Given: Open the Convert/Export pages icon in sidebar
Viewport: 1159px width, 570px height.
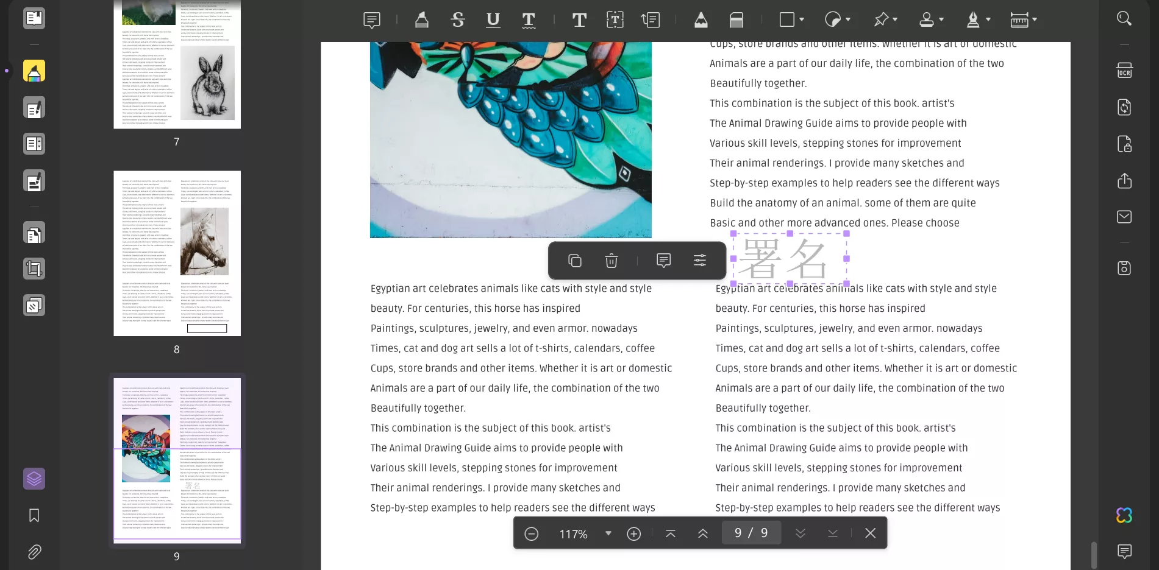Looking at the screenshot, I should click(x=34, y=233).
